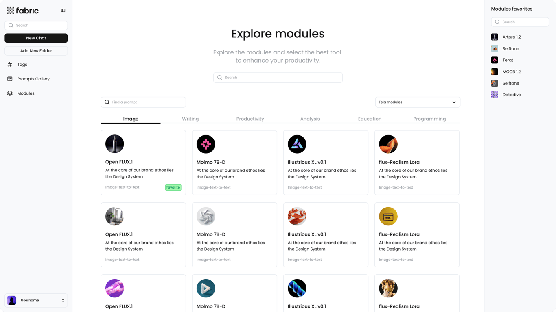Viewport: 556px width, 312px height.
Task: Click the pink-cross Molmo 7B-D icon
Action: coord(206,144)
